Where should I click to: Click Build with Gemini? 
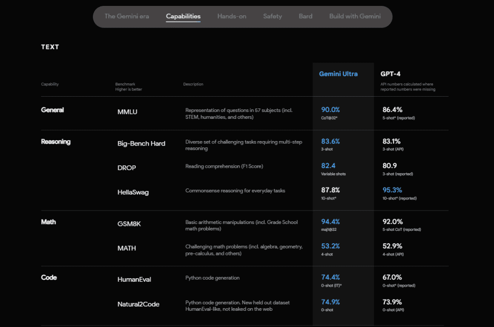[355, 16]
